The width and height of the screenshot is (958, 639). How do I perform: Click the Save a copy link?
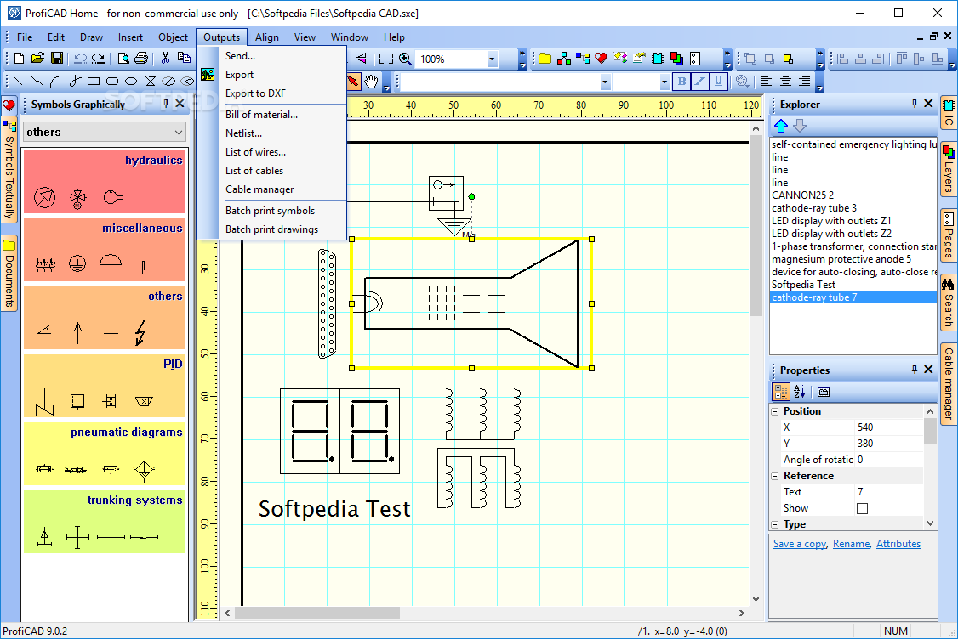click(x=800, y=544)
